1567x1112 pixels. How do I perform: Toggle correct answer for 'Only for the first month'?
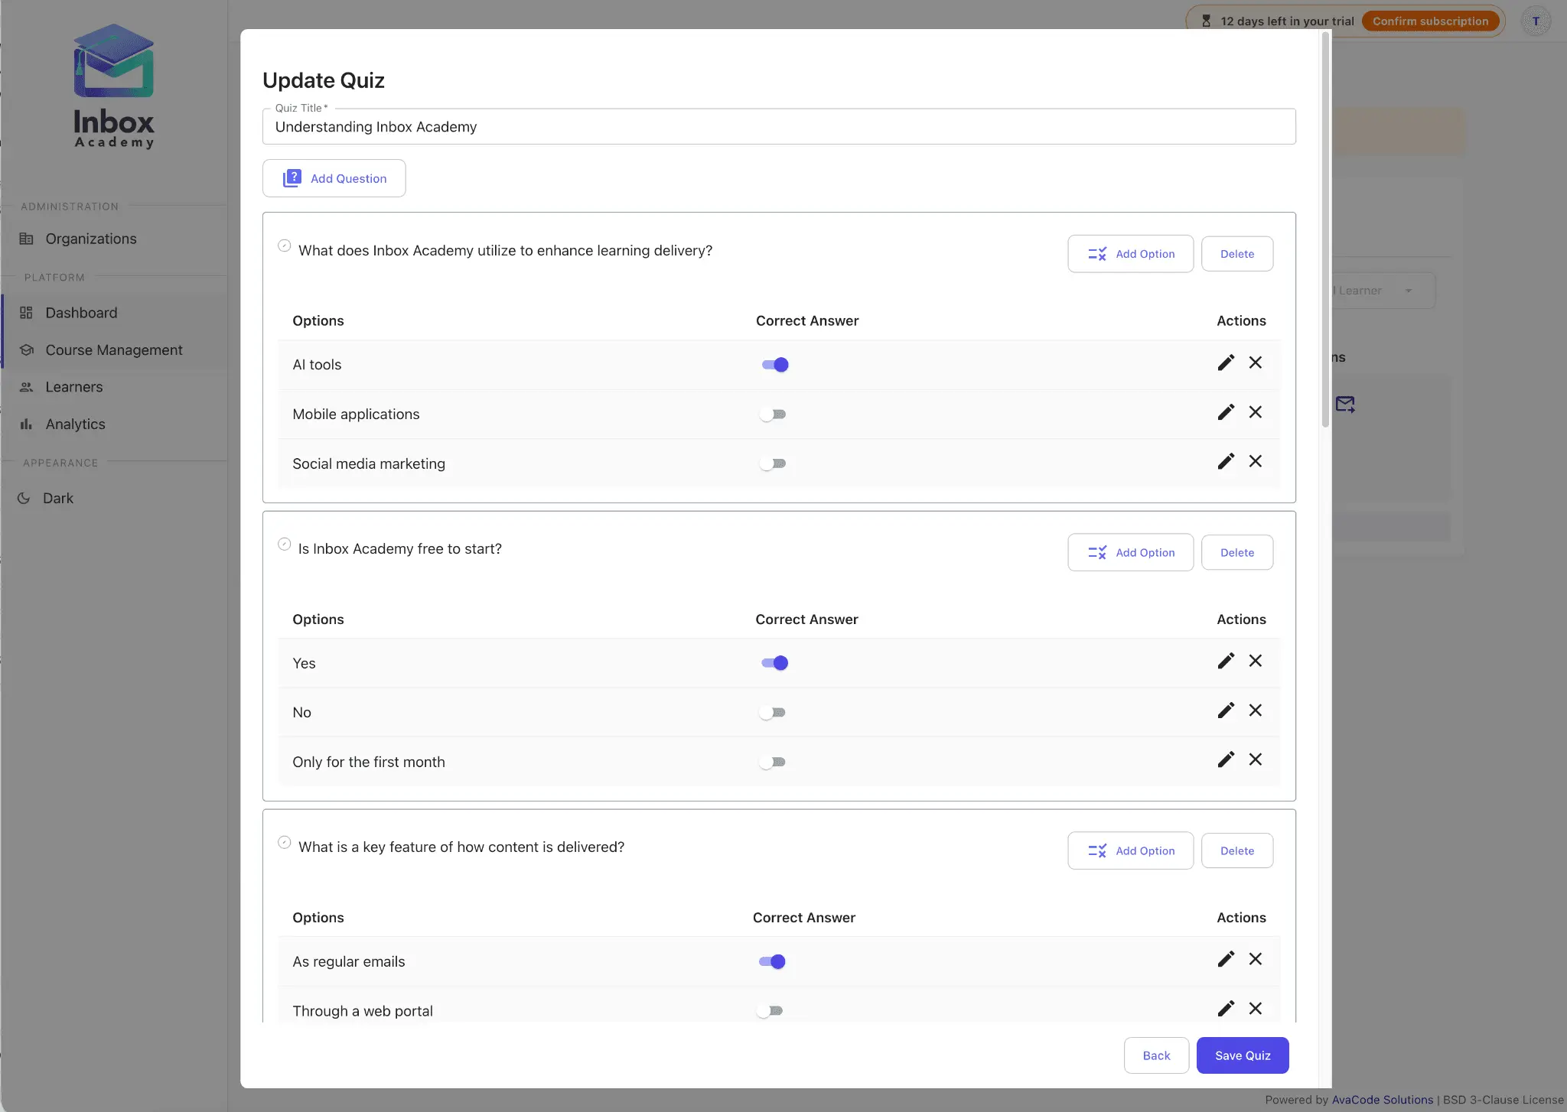pos(773,762)
